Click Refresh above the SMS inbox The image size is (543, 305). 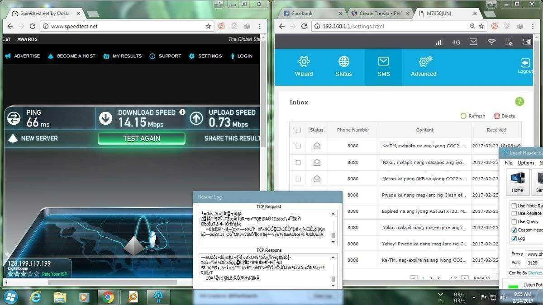(x=473, y=116)
